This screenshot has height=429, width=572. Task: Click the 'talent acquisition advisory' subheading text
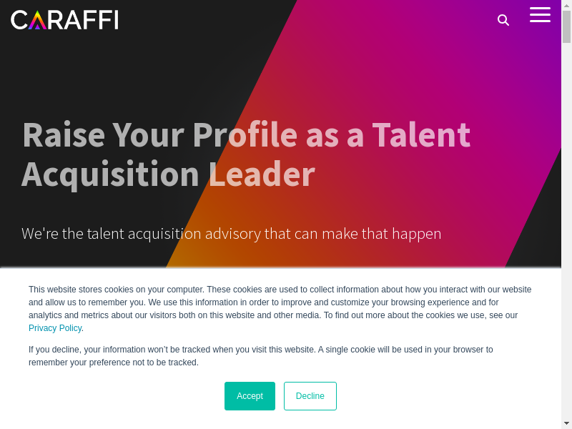[x=231, y=234]
